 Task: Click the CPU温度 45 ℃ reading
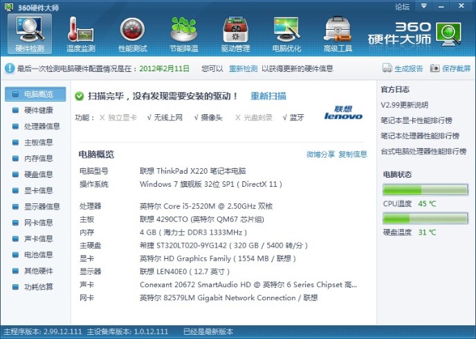410,203
